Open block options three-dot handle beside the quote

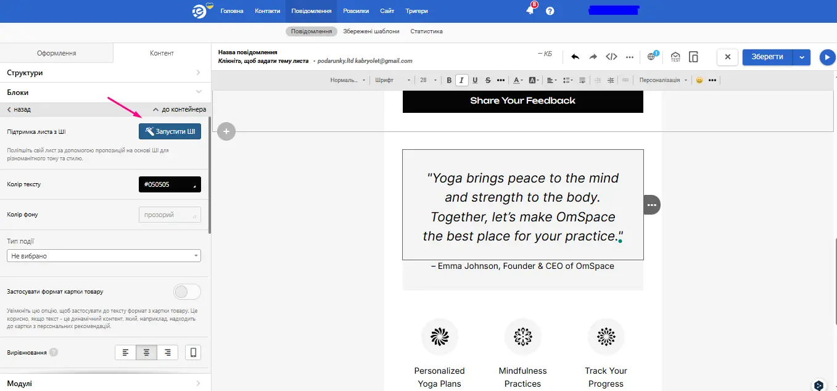[651, 205]
